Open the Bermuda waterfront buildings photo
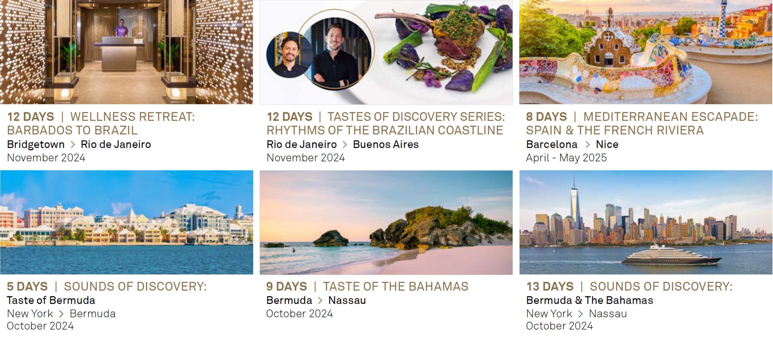The image size is (773, 340). click(126, 222)
